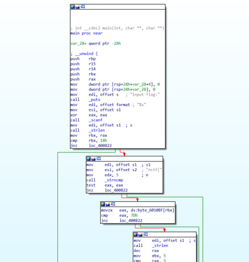Click 'cmp eax, 7Dh' instruction
Image resolution: width=249 pixels, height=262 pixels.
tap(120, 215)
